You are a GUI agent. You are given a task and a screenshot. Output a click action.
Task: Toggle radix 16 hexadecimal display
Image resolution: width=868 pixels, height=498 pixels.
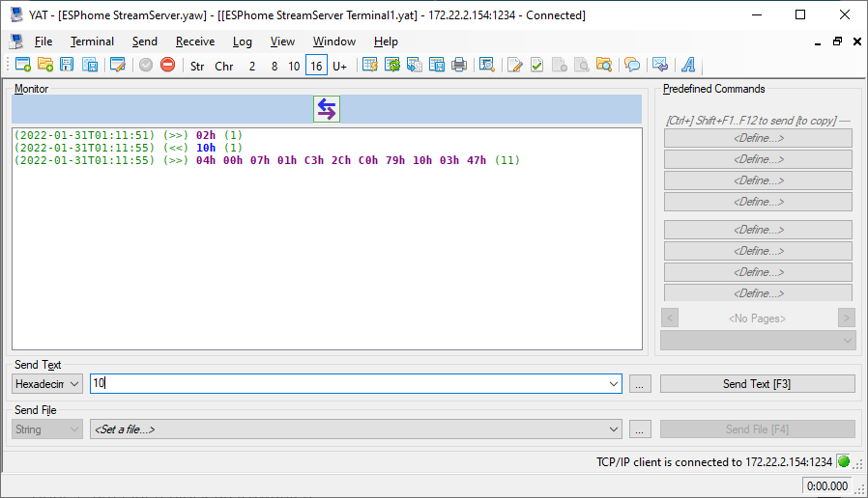pyautogui.click(x=316, y=66)
